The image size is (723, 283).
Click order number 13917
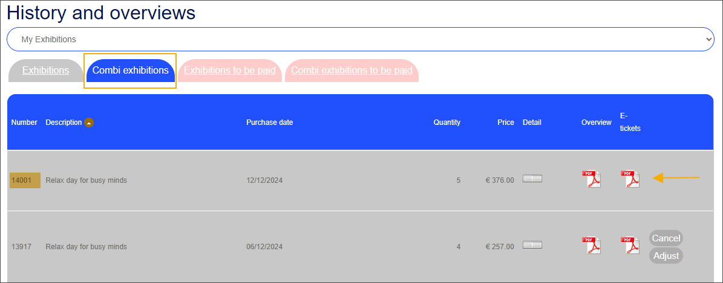point(21,246)
